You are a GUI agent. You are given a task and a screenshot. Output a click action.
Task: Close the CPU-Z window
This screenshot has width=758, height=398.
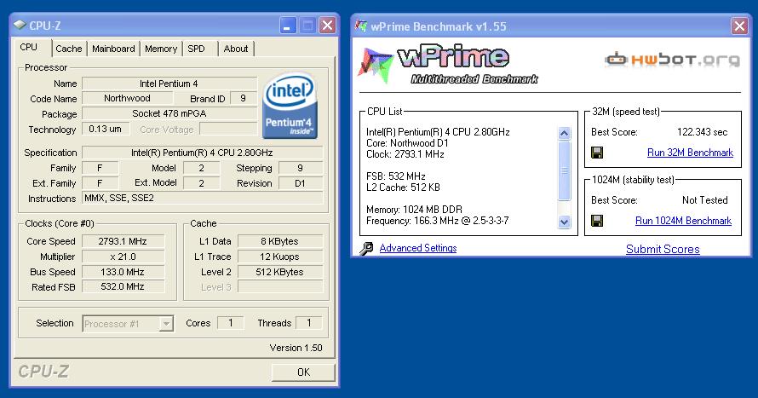328,26
